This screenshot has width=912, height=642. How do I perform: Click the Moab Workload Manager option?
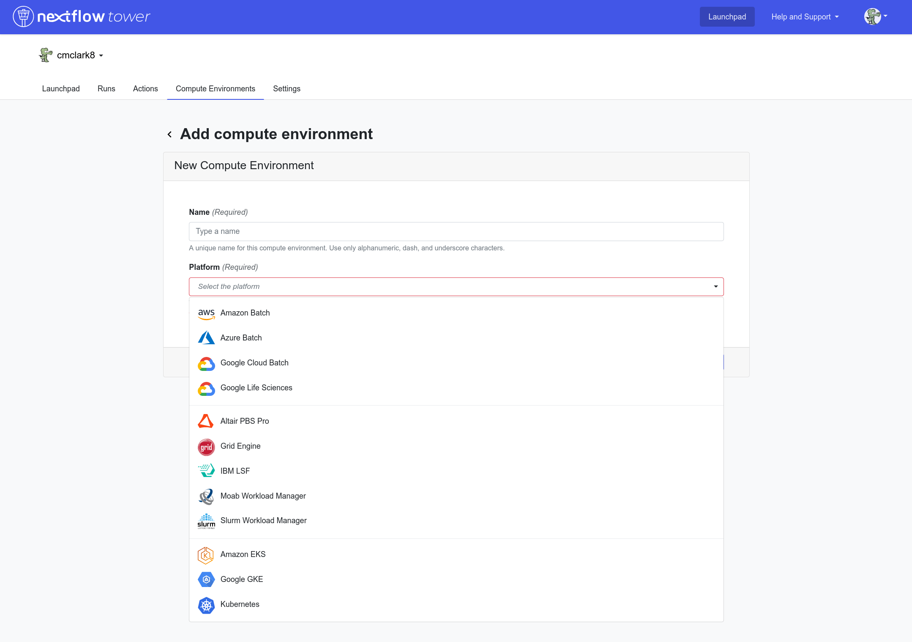click(x=262, y=496)
